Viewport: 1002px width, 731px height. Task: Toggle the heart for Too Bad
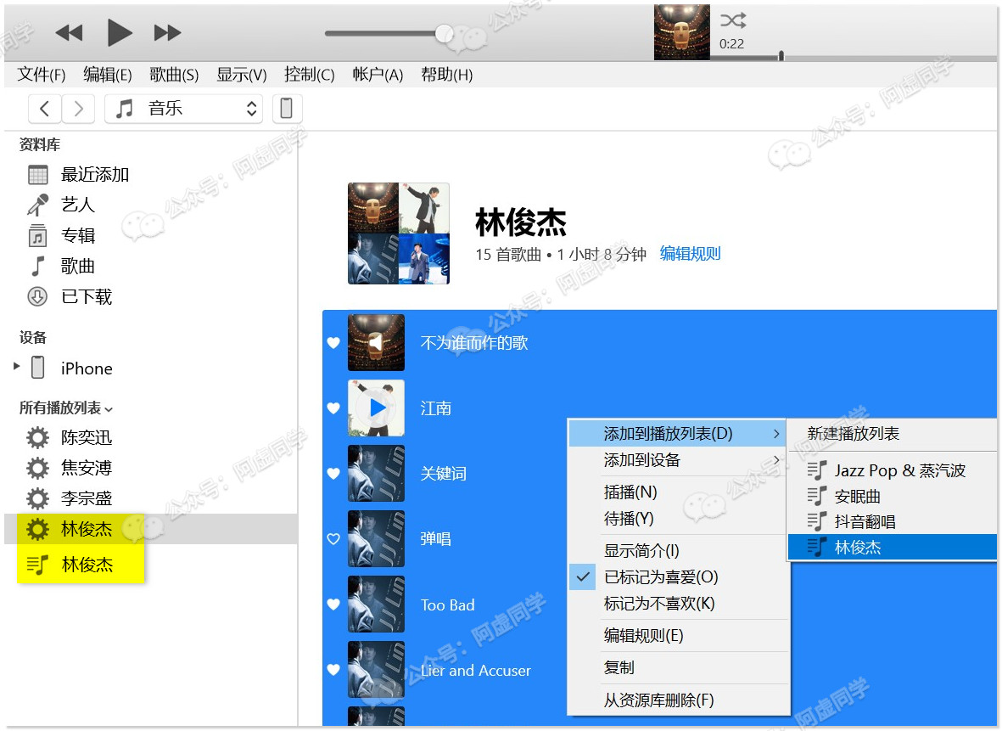333,604
